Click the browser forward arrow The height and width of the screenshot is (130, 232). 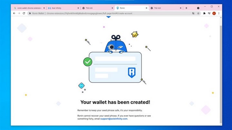click(19, 13)
